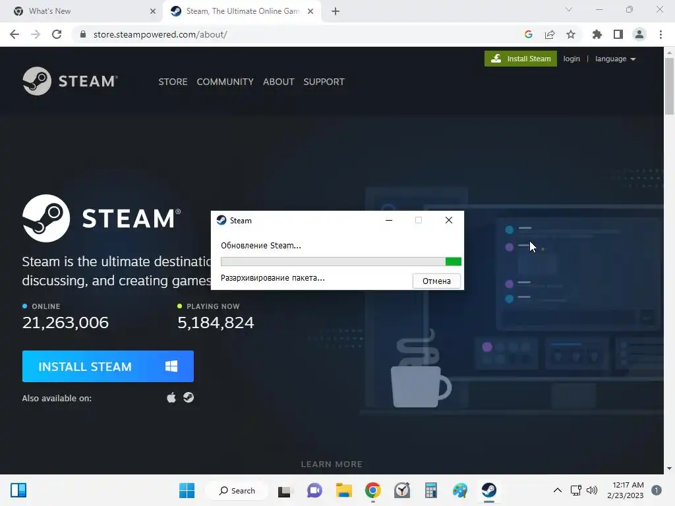Open the volume speaker icon in tray
Viewport: 675px width, 506px height.
[x=592, y=490]
